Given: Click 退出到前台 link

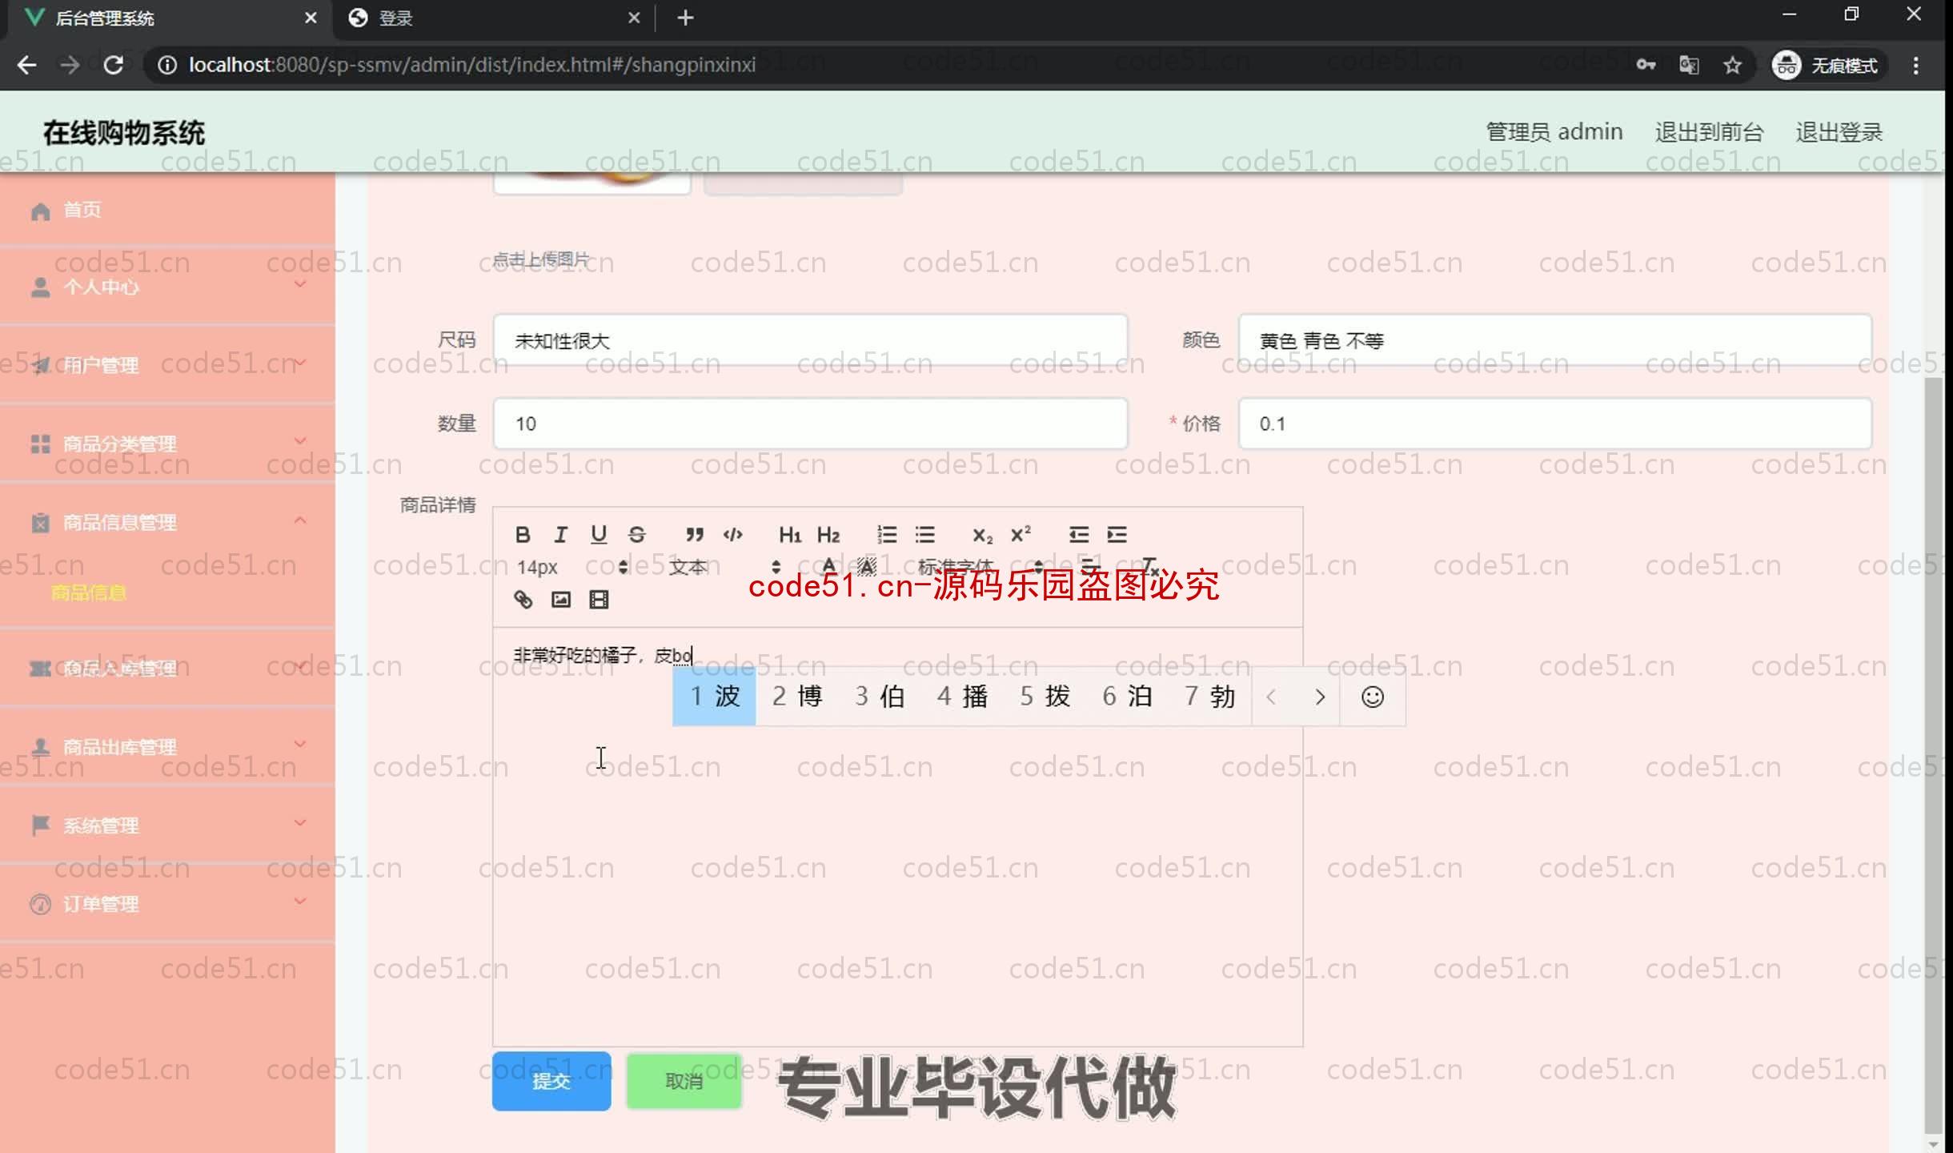Looking at the screenshot, I should pos(1709,132).
